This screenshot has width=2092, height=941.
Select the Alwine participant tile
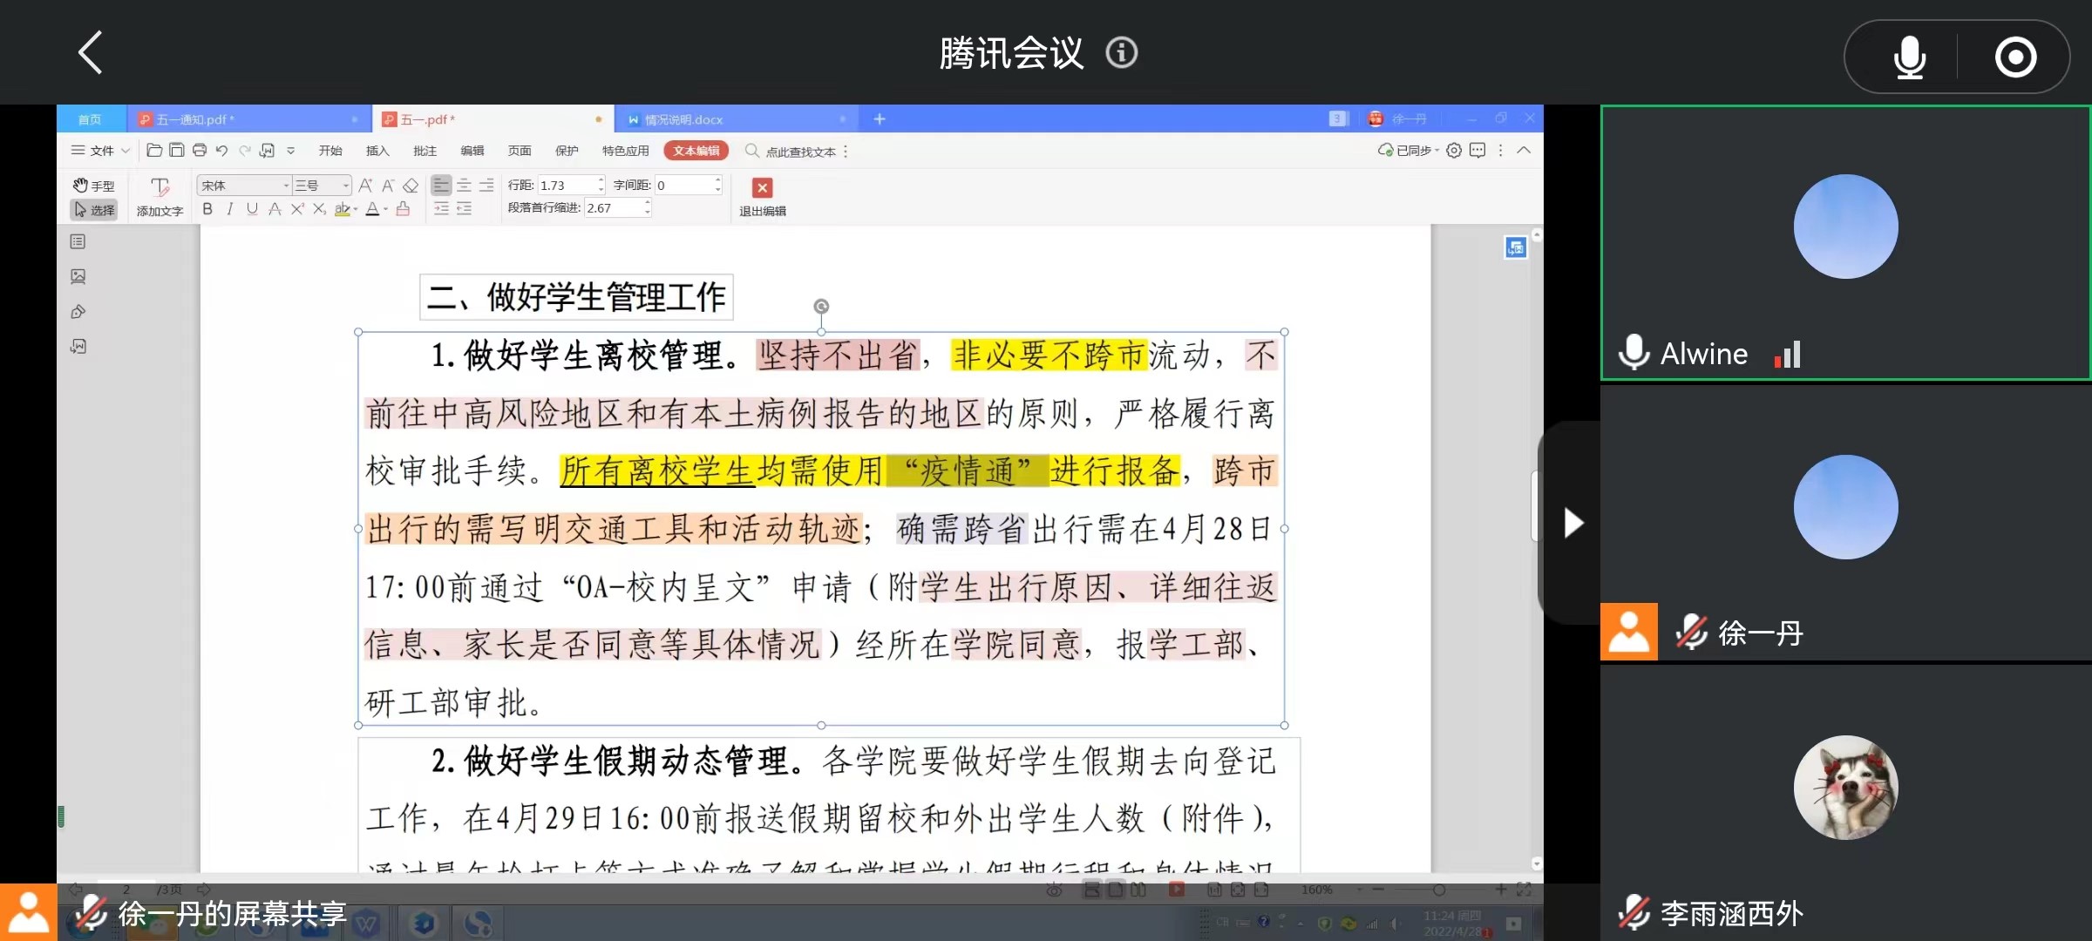[x=1844, y=242]
